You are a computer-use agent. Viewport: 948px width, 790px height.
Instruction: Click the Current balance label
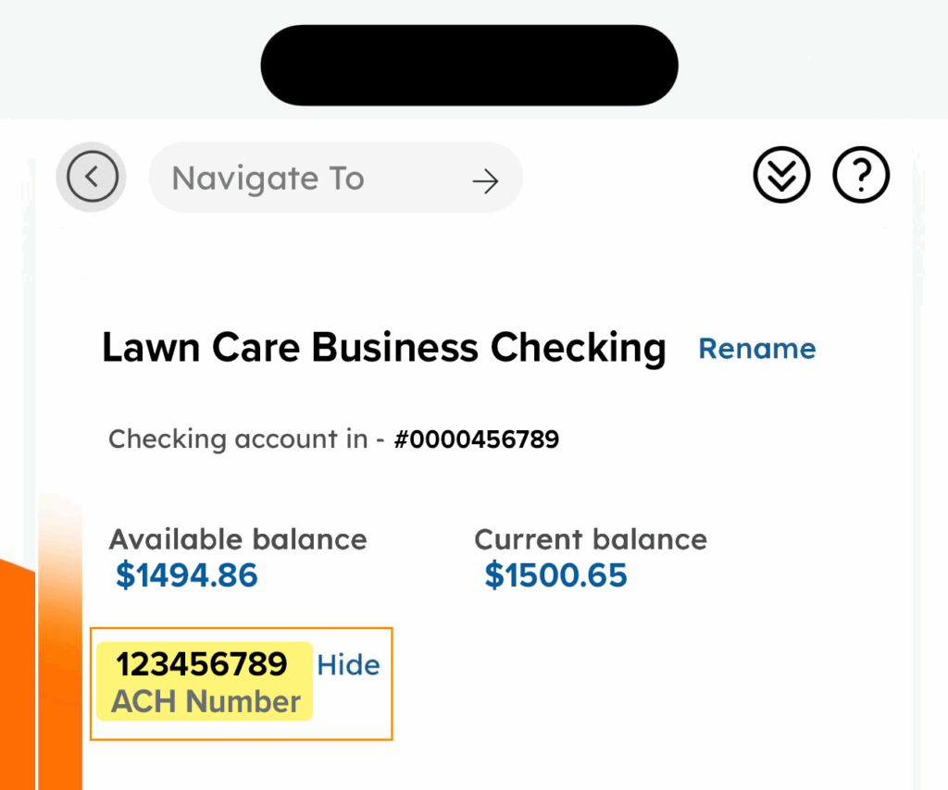pyautogui.click(x=591, y=539)
